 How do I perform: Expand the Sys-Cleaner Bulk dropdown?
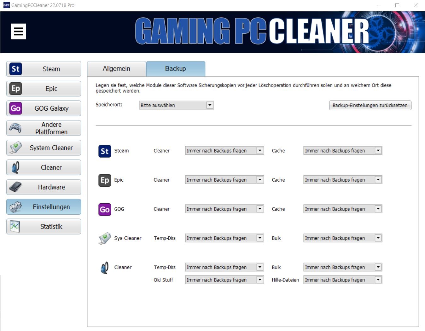coord(343,238)
